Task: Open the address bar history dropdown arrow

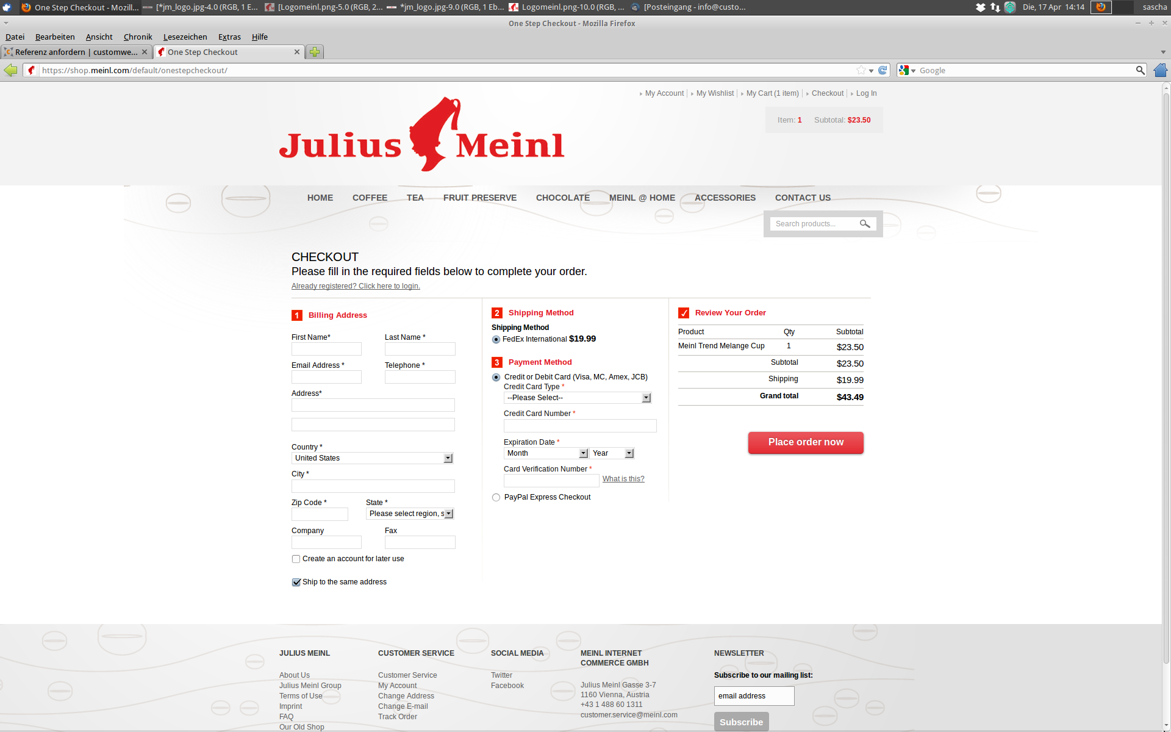Action: [872, 71]
